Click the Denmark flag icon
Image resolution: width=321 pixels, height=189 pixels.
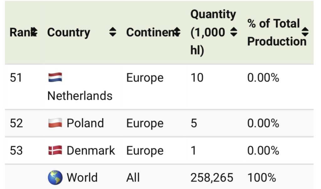(x=55, y=150)
